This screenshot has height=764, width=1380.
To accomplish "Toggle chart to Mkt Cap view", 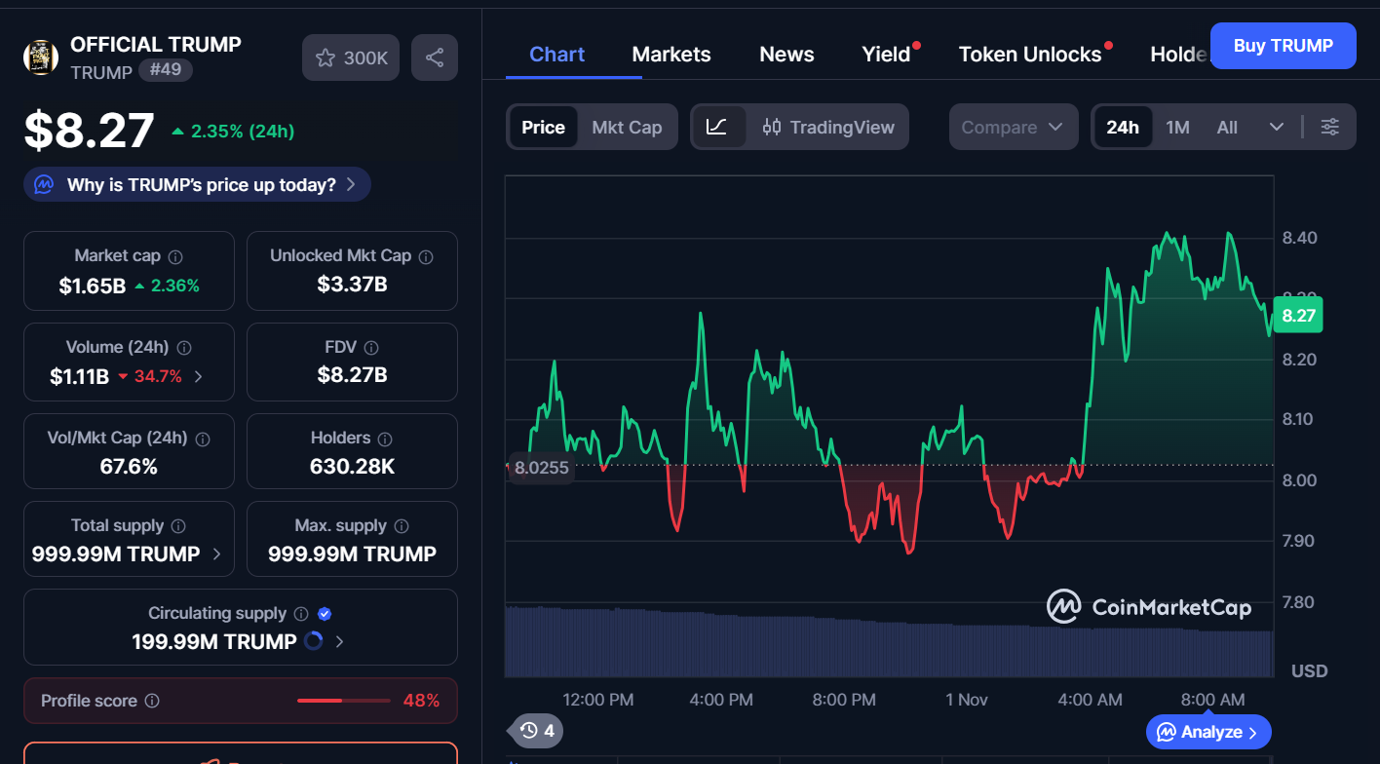I will 627,127.
